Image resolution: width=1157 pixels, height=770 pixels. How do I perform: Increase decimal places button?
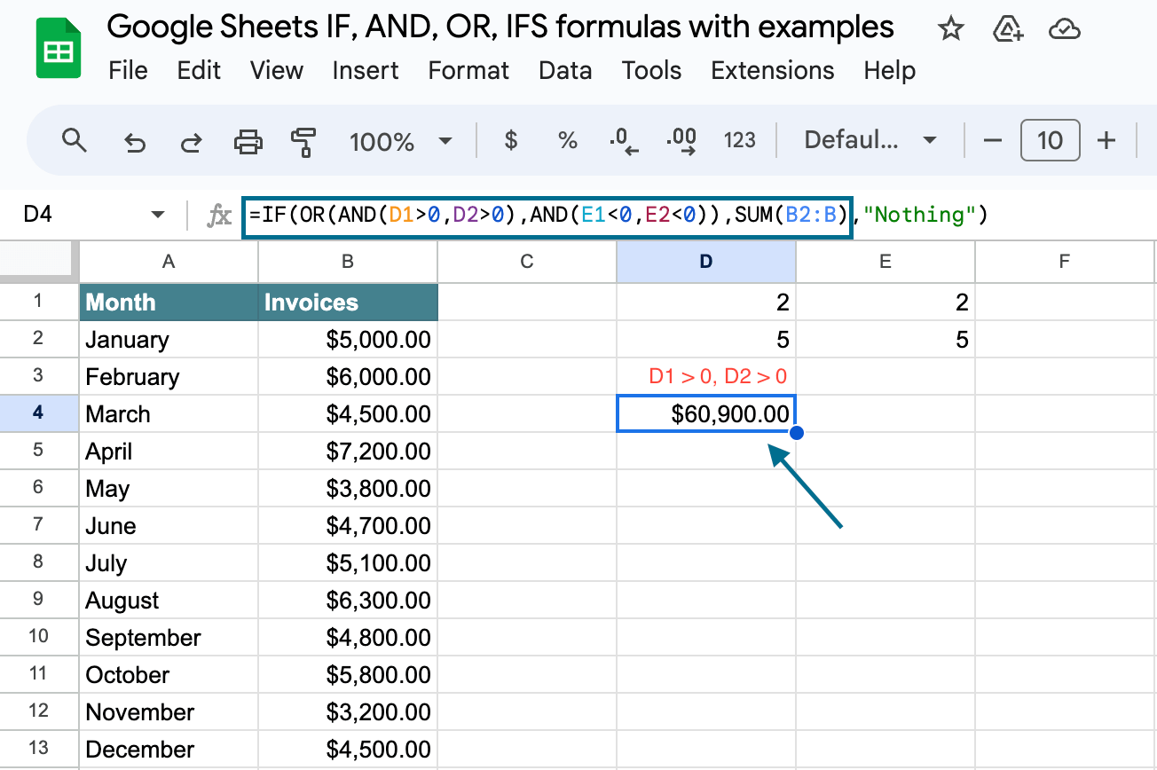681,140
